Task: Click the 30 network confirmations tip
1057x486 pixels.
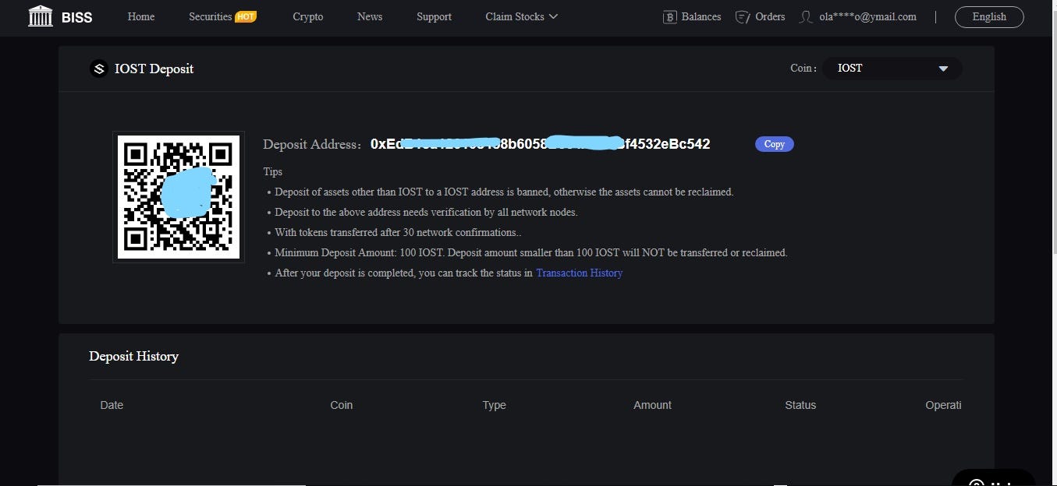Action: tap(398, 233)
